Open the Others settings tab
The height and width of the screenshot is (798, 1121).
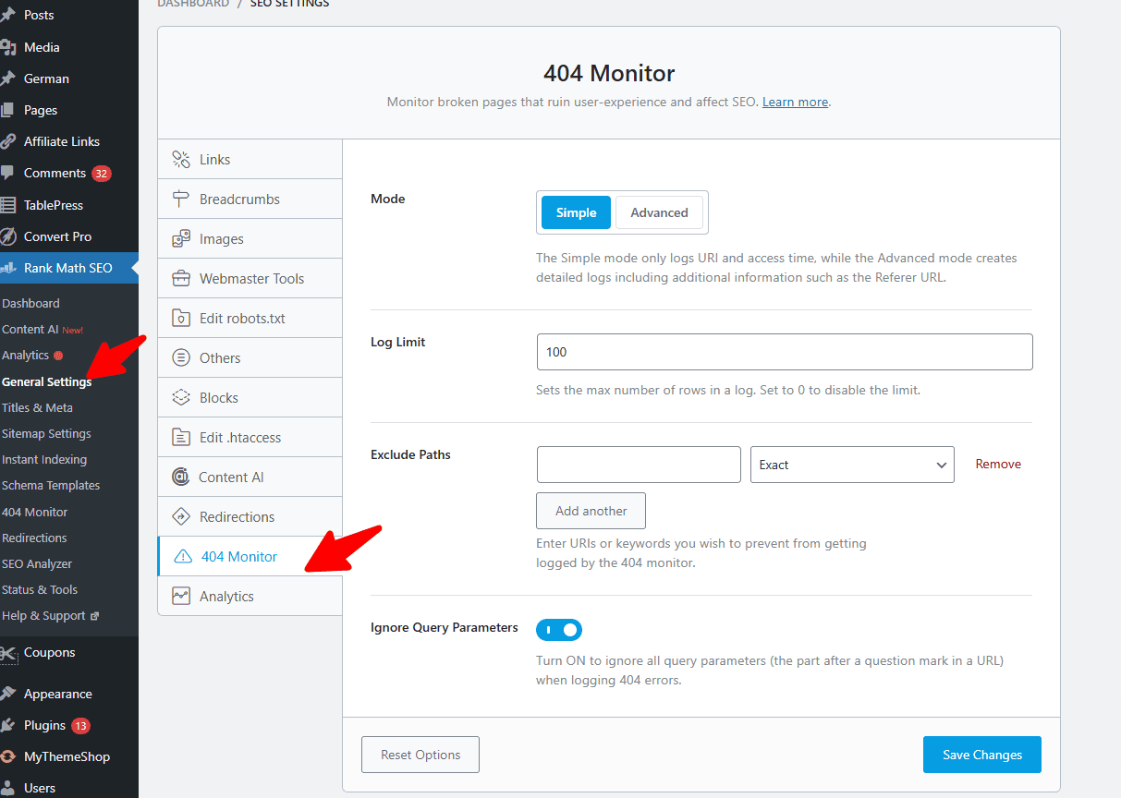click(x=220, y=358)
